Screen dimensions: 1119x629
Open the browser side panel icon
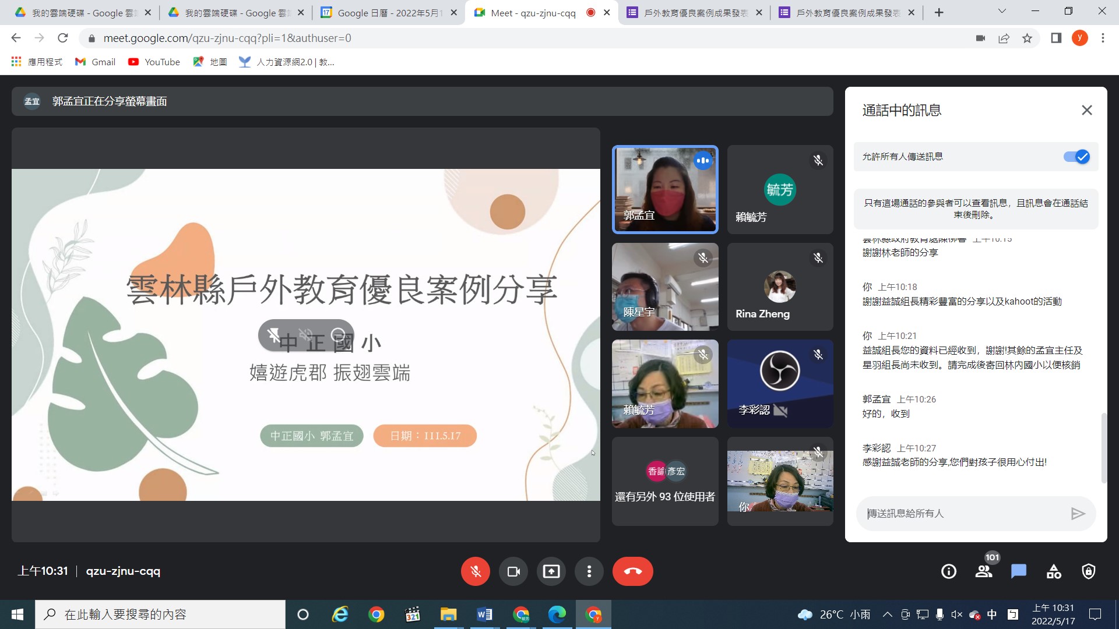click(x=1056, y=38)
